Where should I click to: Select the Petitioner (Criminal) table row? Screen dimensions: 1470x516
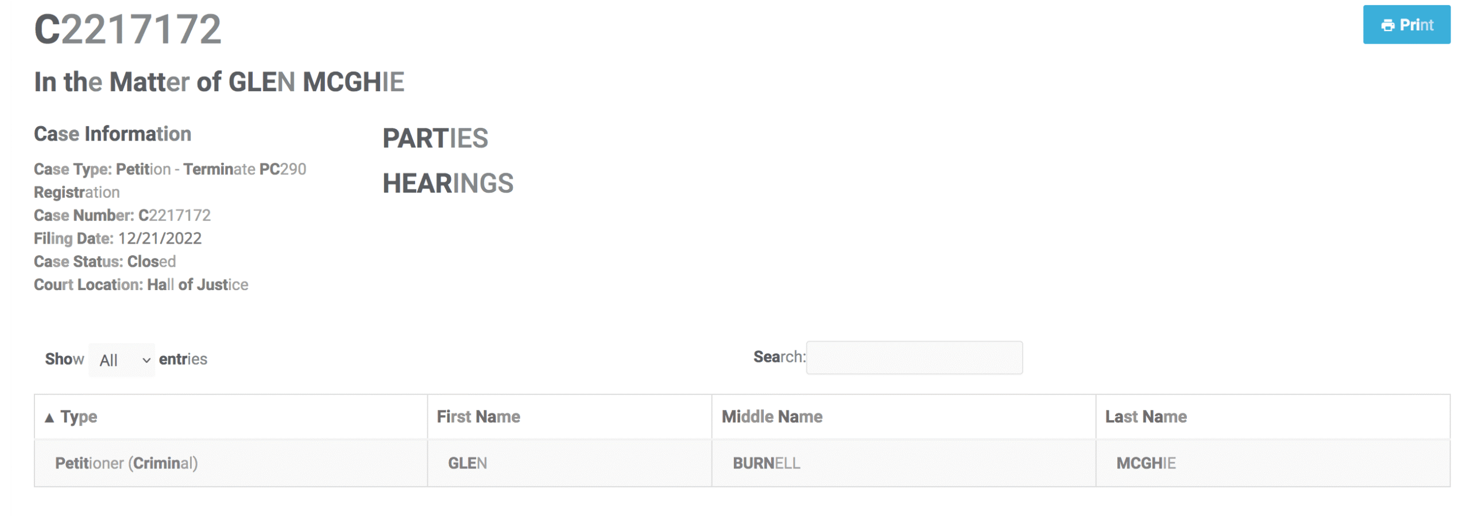(742, 463)
